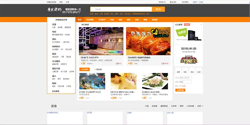This screenshot has height=125, width=250.
Task: Click the search input field
Action: pos(121,9)
